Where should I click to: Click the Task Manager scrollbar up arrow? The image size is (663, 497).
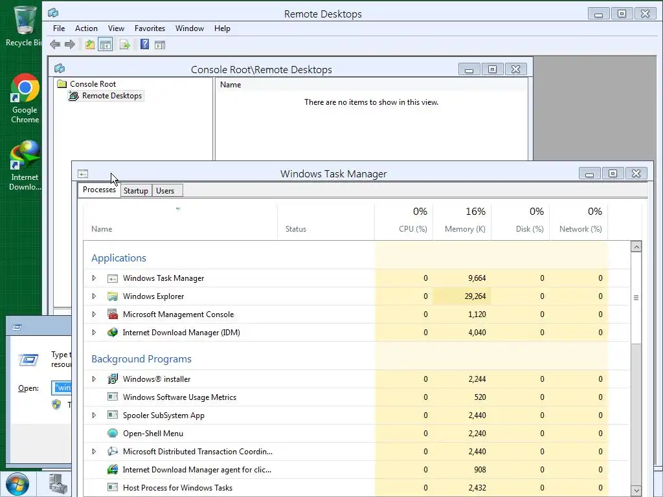636,247
